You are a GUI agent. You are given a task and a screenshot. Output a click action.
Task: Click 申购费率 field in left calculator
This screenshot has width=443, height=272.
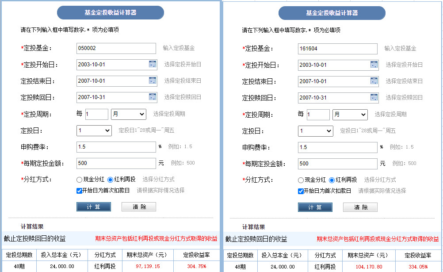[116, 147]
